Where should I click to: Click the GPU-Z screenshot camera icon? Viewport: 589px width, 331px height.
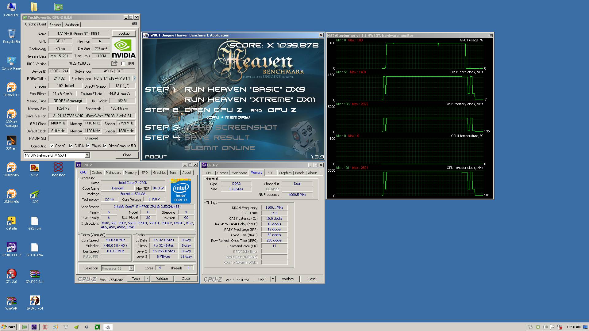point(135,24)
